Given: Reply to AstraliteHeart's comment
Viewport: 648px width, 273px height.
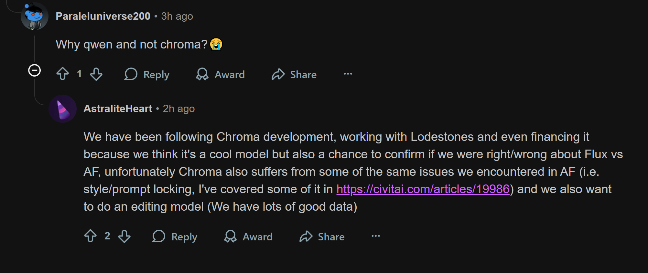Looking at the screenshot, I should [175, 236].
